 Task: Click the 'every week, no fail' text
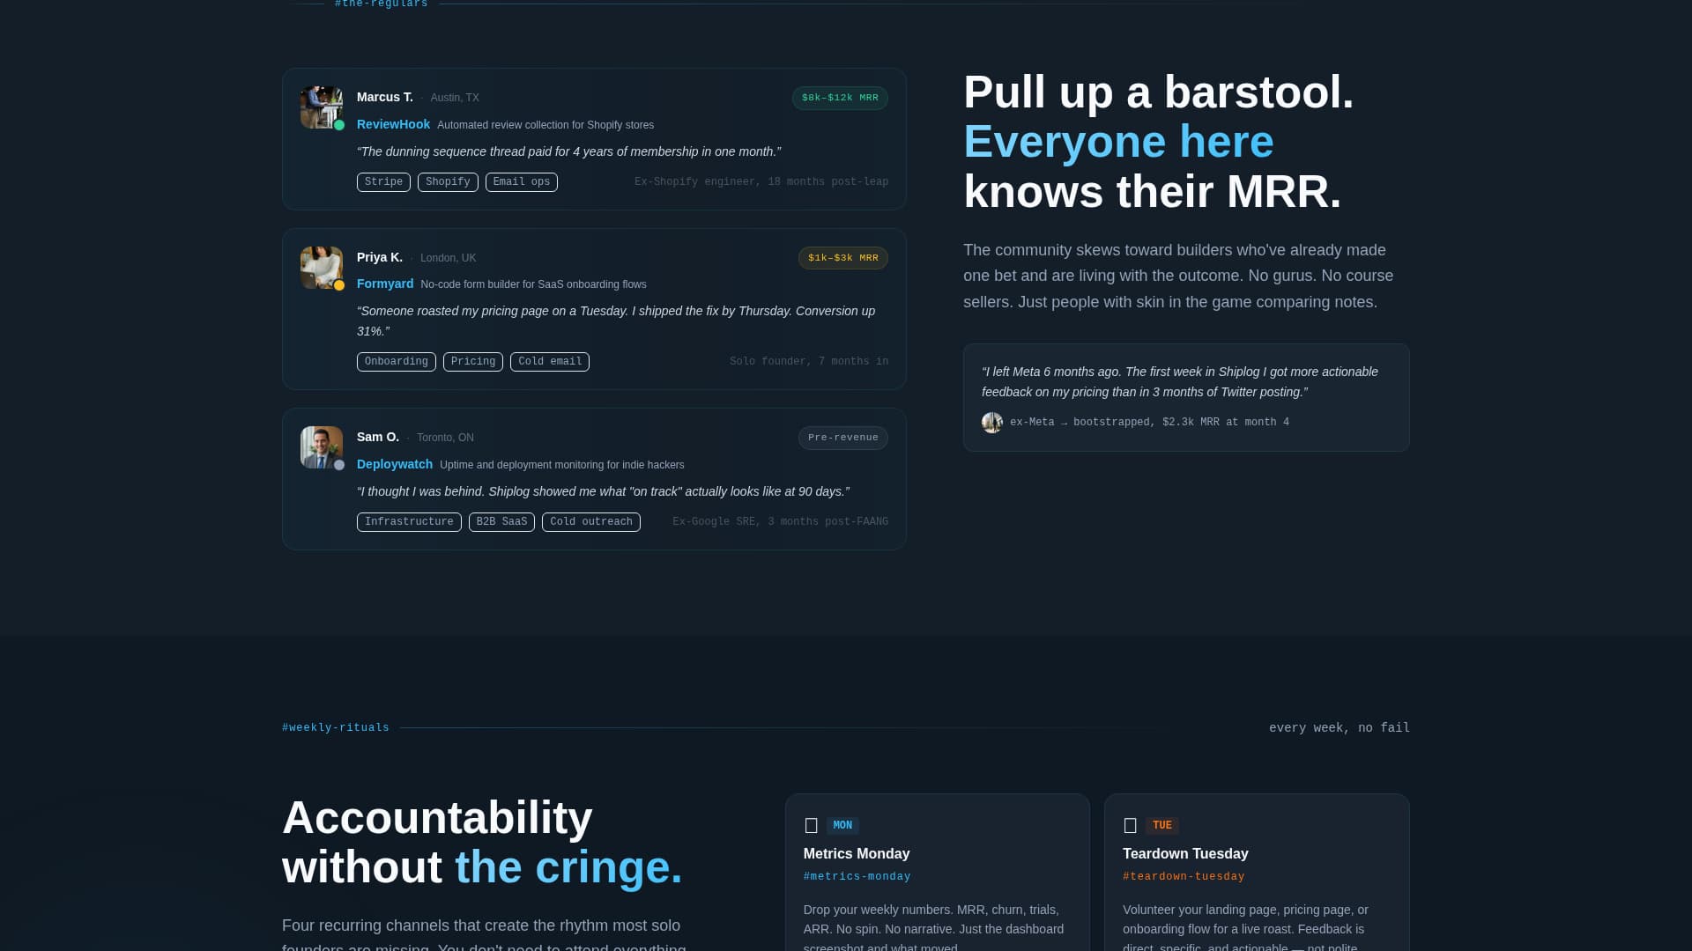click(1339, 727)
